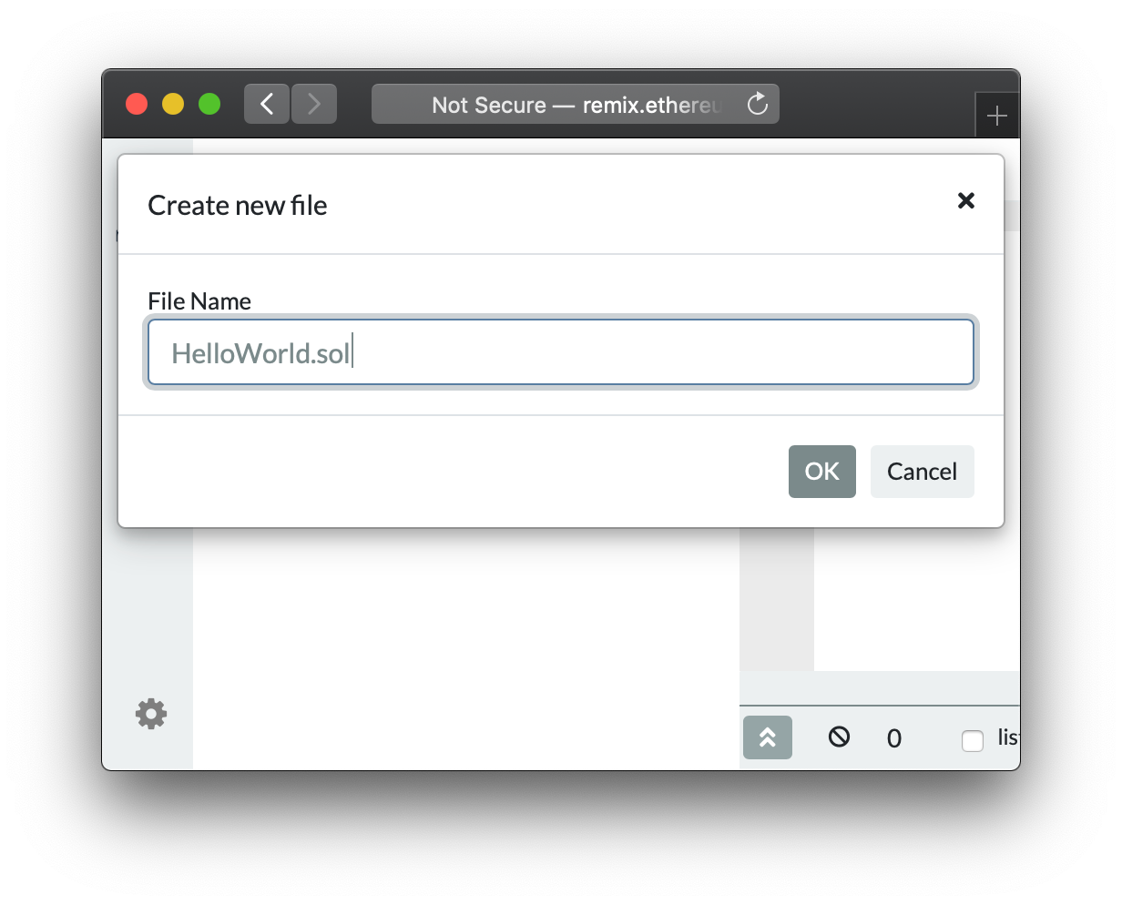Close the window with red button

point(137,105)
